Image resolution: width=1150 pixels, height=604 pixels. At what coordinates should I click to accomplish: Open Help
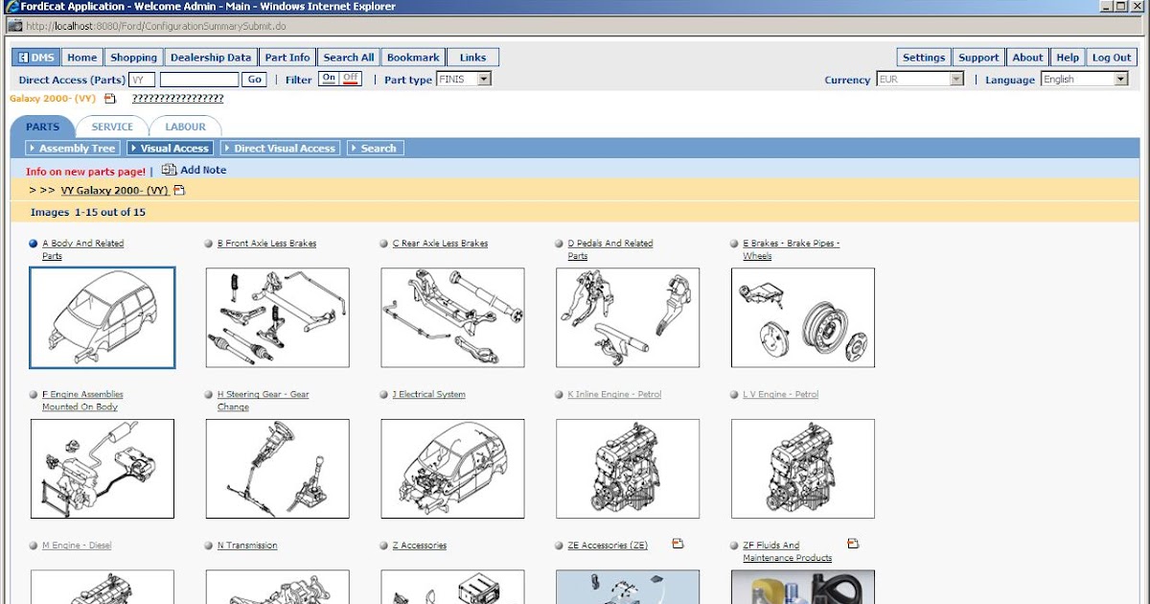coord(1068,58)
